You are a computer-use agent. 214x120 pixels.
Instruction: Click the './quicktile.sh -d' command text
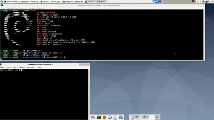coord(56,57)
